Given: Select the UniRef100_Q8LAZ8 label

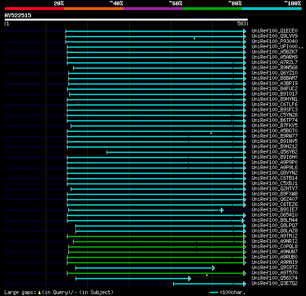Looking at the screenshot, I should pyautogui.click(x=274, y=231).
